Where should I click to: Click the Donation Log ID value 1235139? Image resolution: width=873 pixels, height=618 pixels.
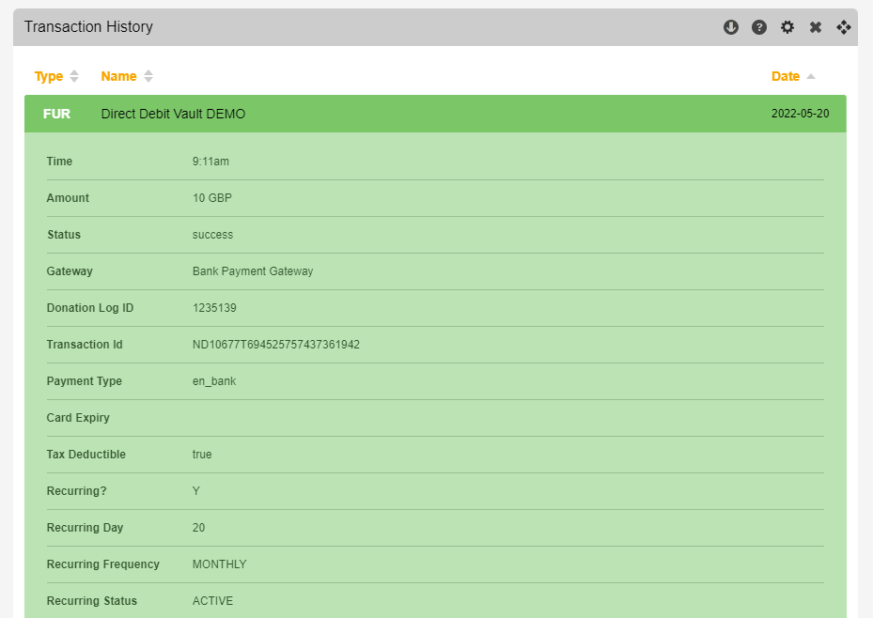click(x=214, y=308)
